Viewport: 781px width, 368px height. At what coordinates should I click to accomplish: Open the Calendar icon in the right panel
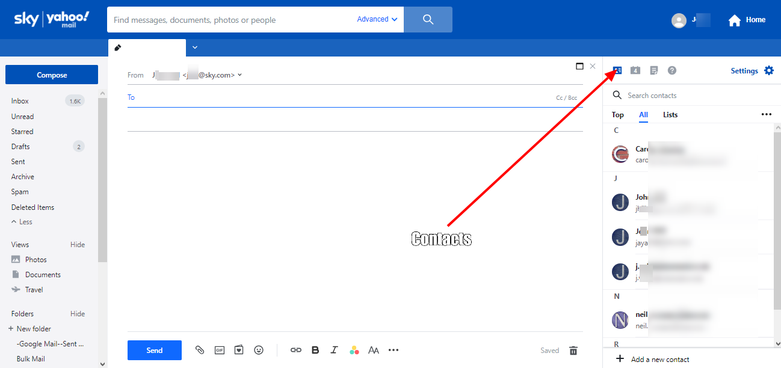click(635, 70)
